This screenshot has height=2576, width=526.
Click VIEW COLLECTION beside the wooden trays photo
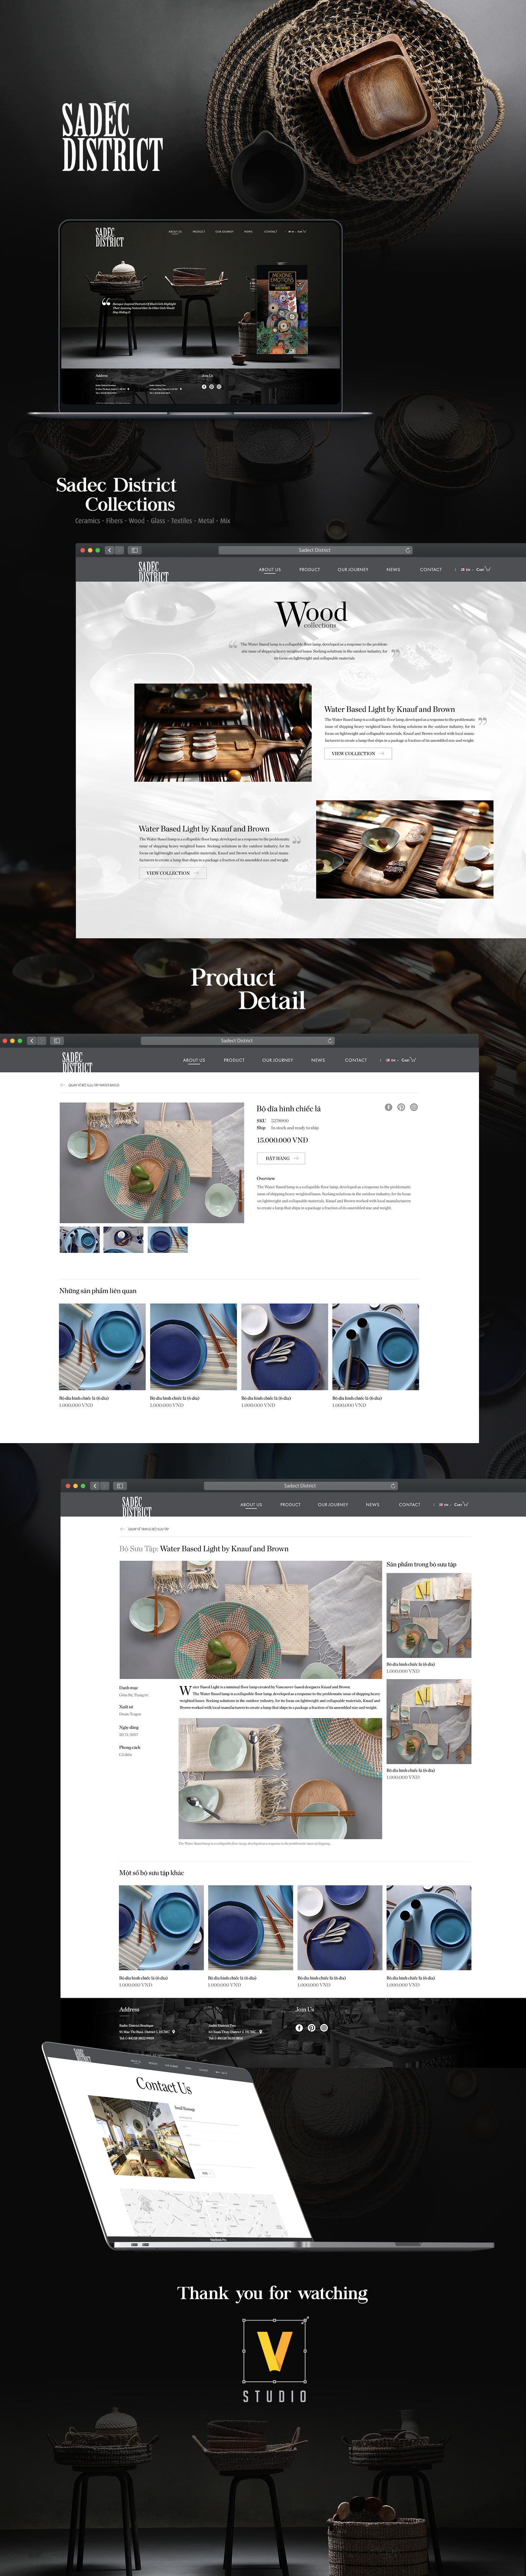[x=173, y=873]
